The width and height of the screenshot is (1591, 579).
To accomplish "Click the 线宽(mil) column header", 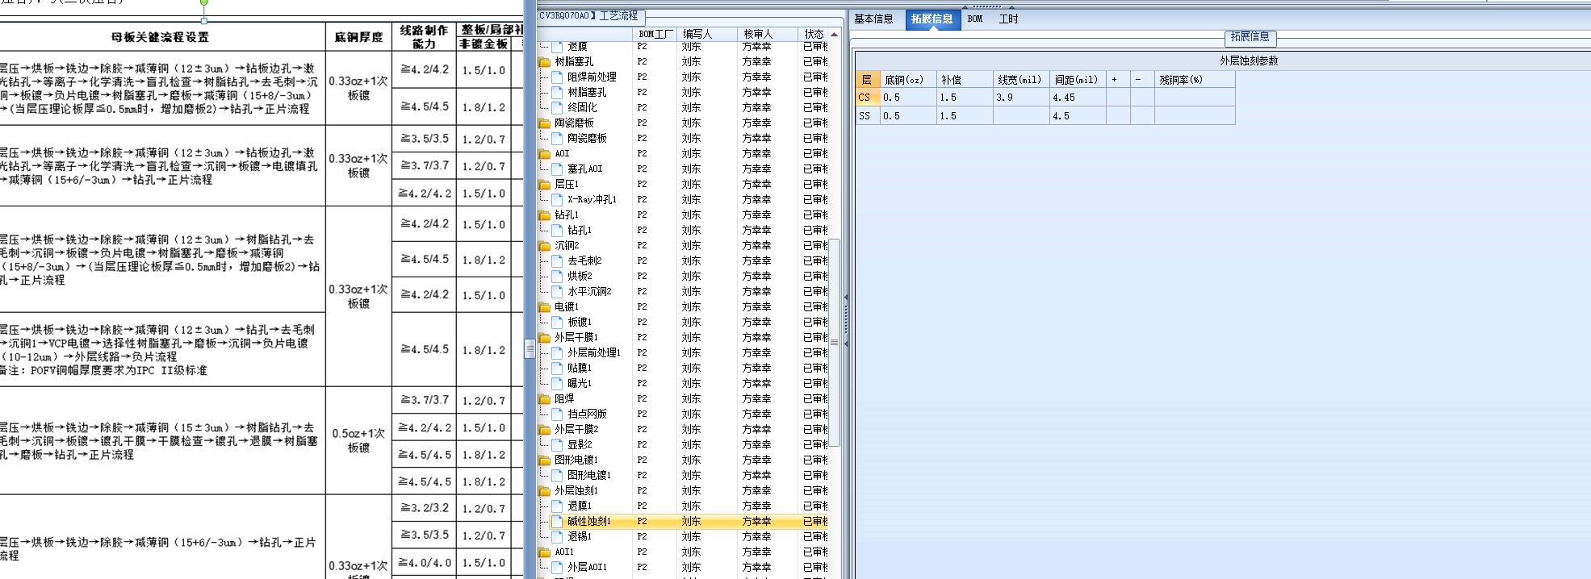I will (1019, 80).
